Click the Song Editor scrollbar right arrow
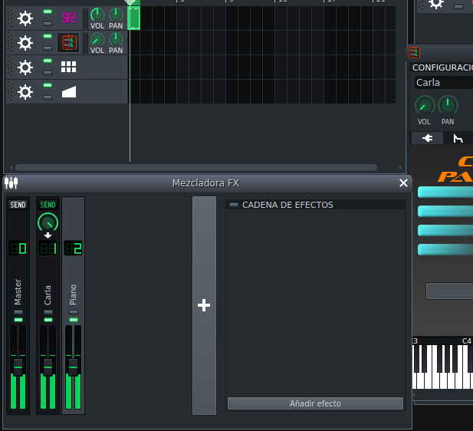Screen dimensions: 473x431 [x=400, y=167]
